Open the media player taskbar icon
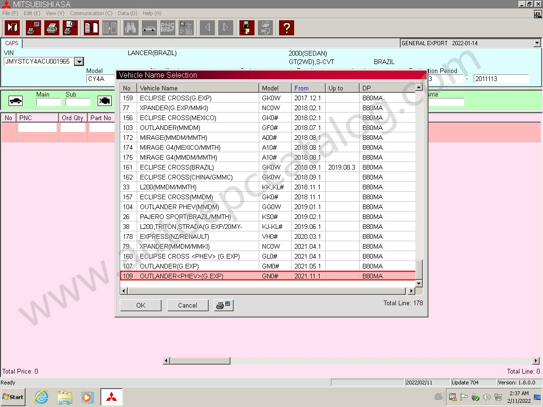Image resolution: width=543 pixels, height=407 pixels. (88, 397)
